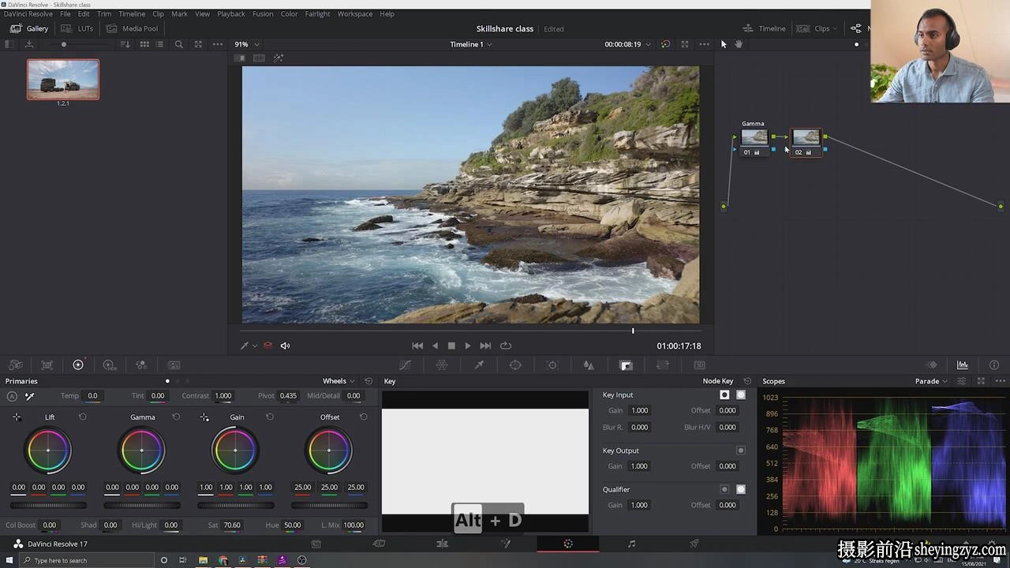Open the Parade scope type dropdown
The height and width of the screenshot is (568, 1010).
(931, 381)
